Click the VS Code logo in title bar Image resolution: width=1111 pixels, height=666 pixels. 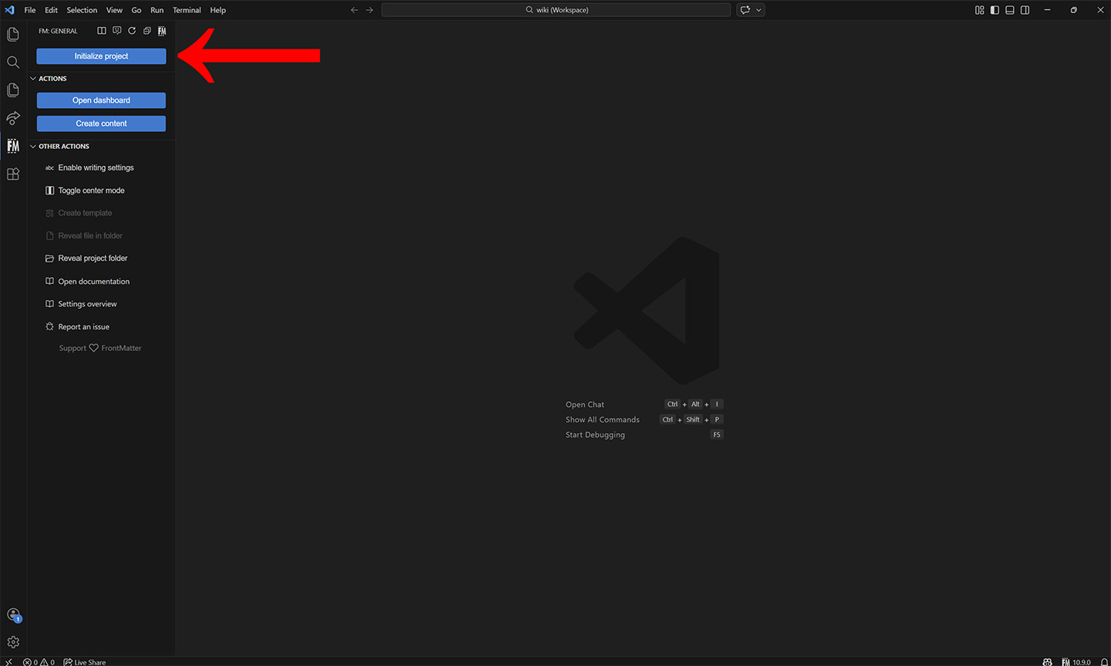(10, 10)
